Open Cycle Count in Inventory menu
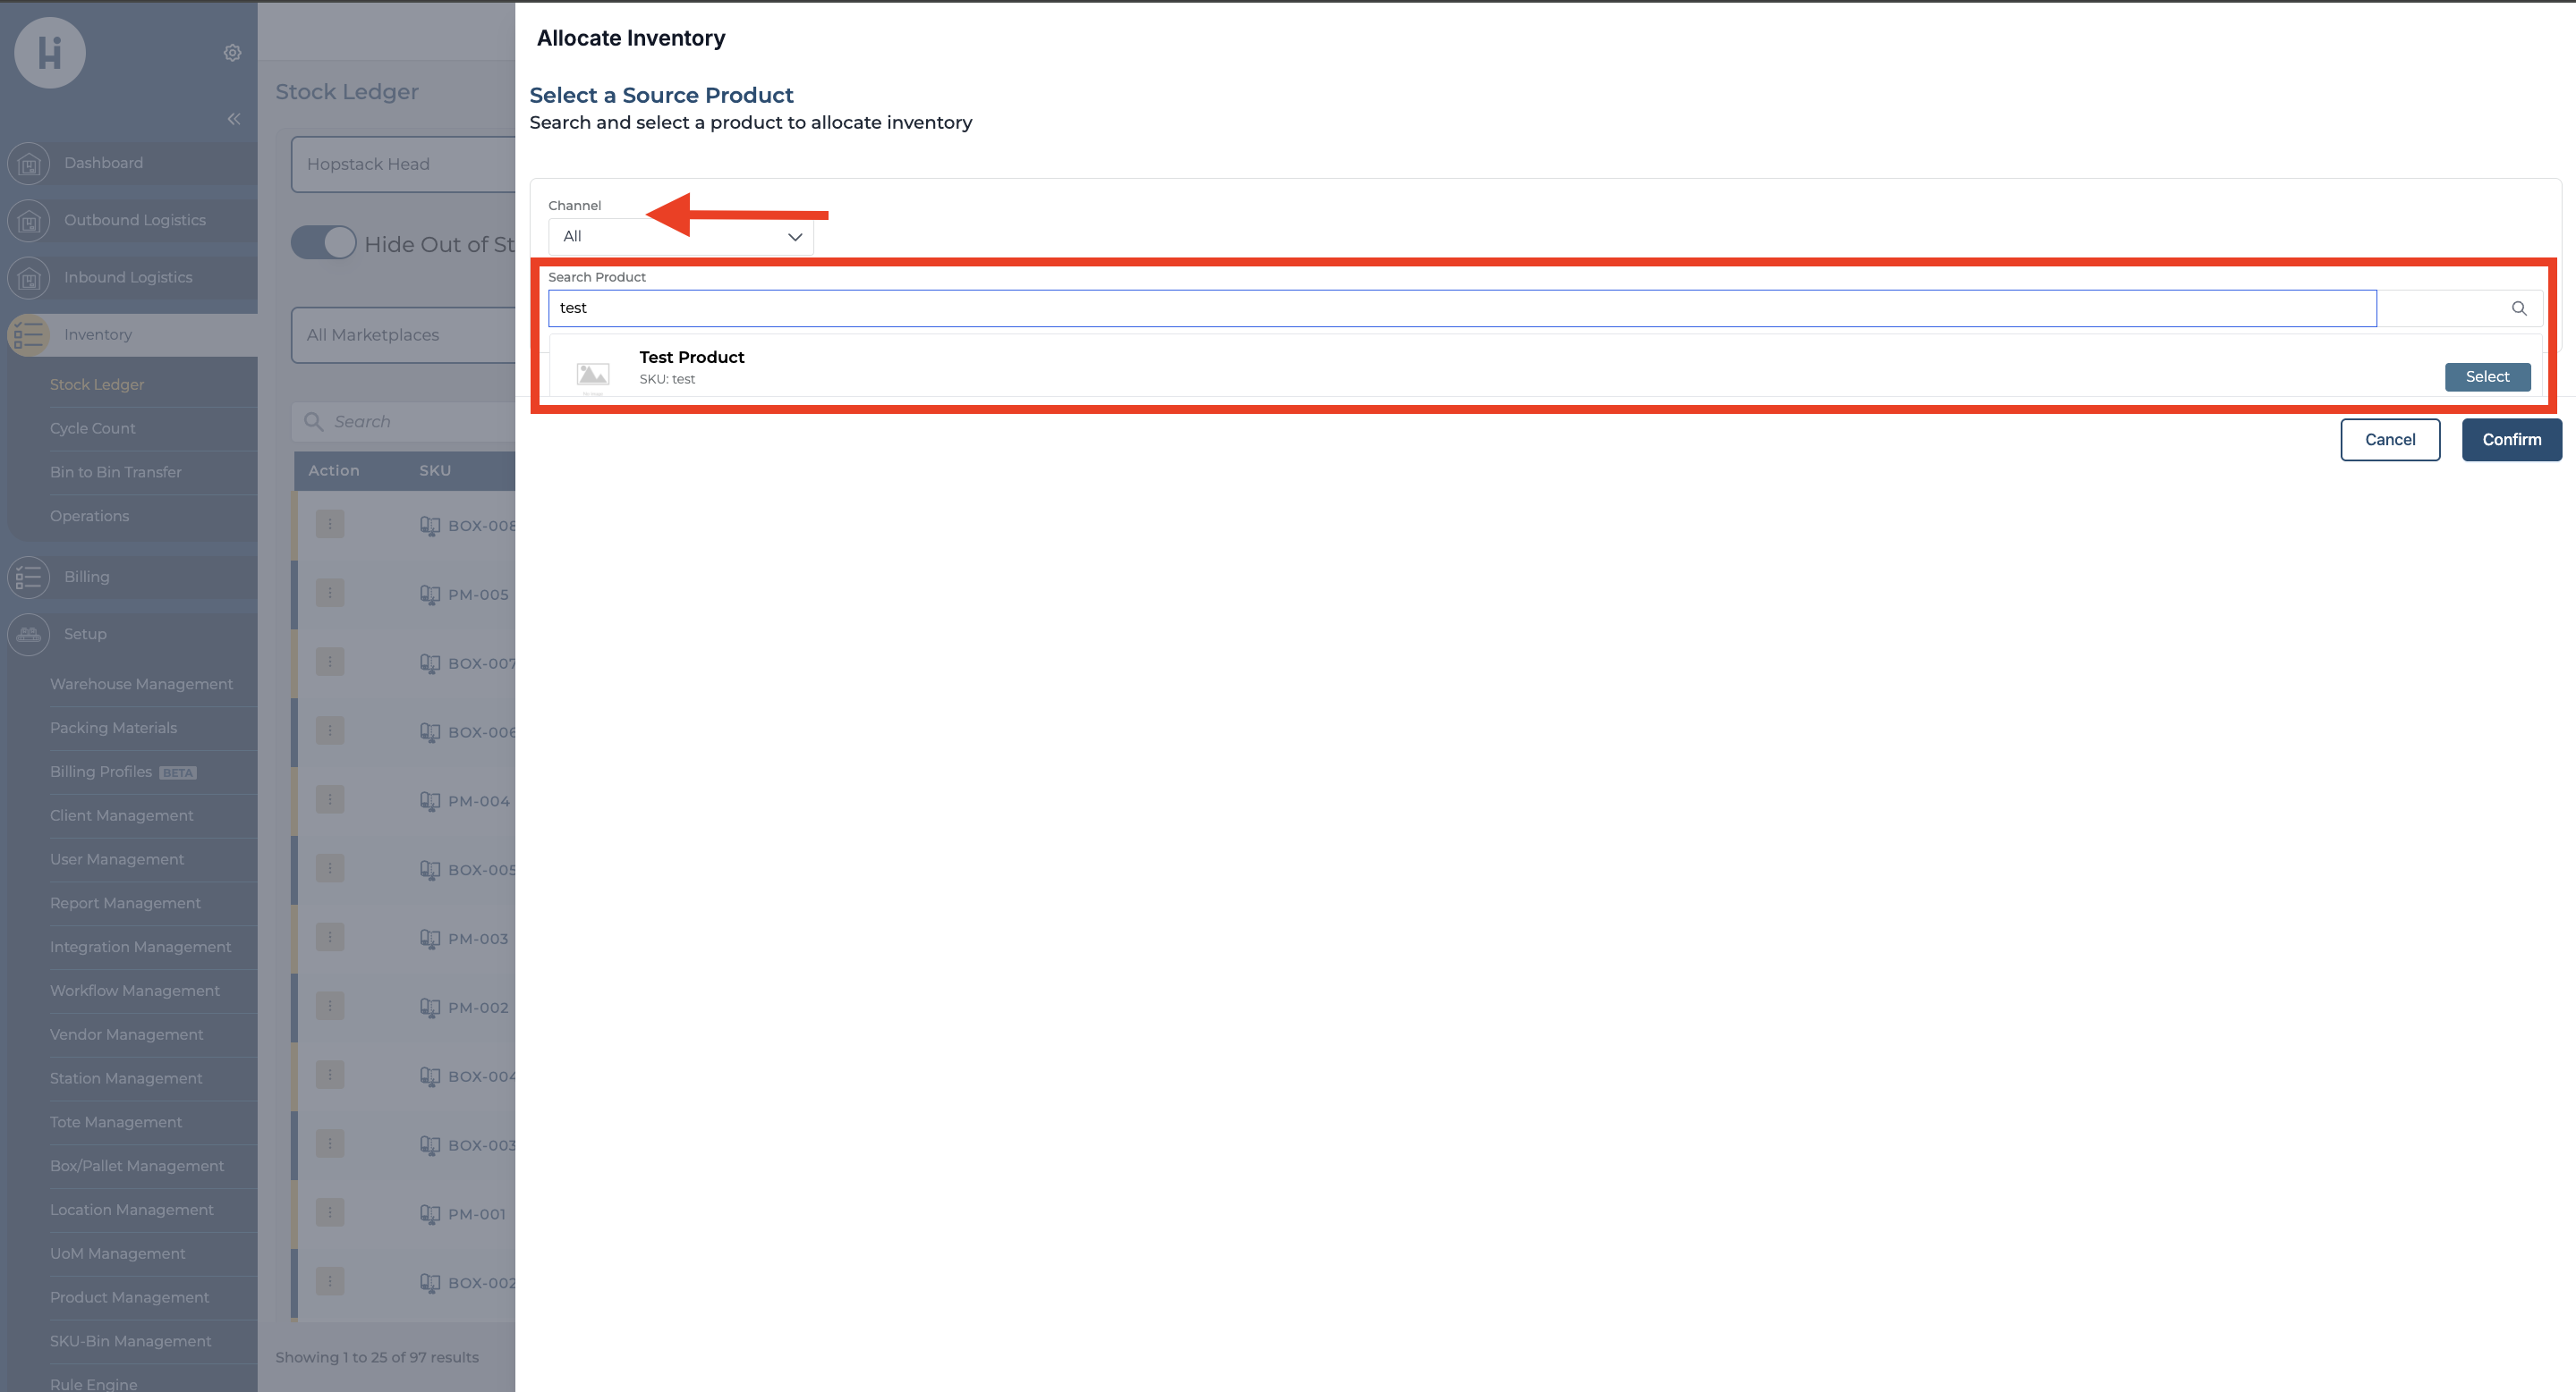2576x1392 pixels. 93,427
